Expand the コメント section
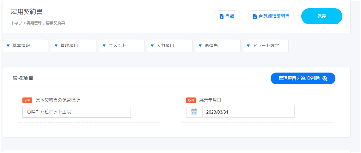Viewport: 361px width, 153px height. click(122, 46)
